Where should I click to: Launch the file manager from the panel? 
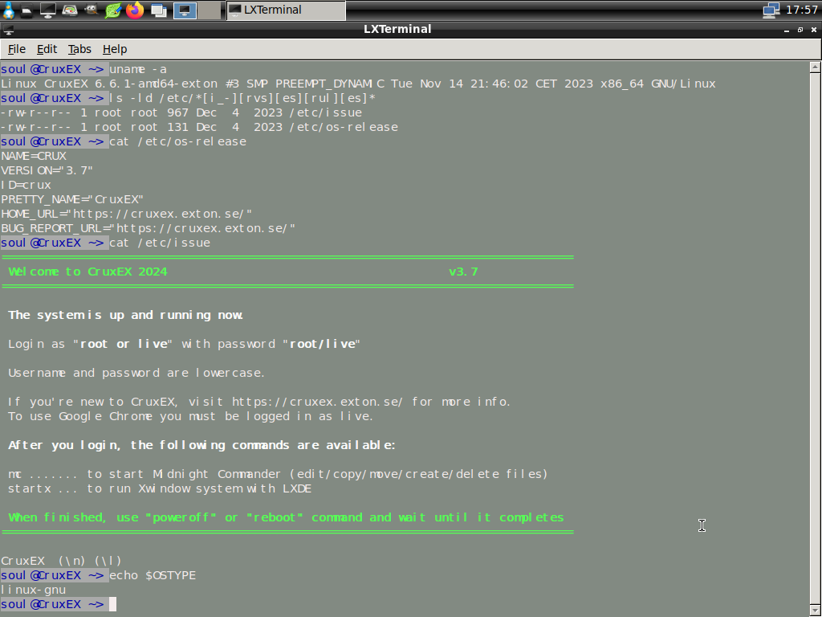[27, 10]
